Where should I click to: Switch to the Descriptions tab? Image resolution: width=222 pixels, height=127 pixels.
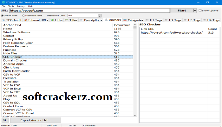(x=91, y=20)
